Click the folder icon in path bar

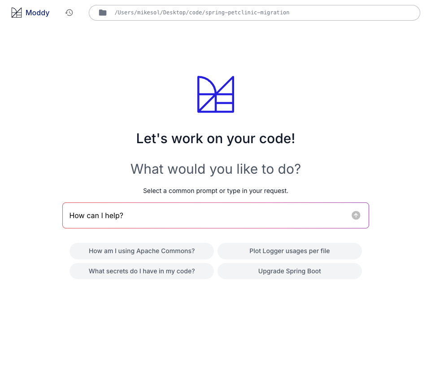pyautogui.click(x=103, y=13)
